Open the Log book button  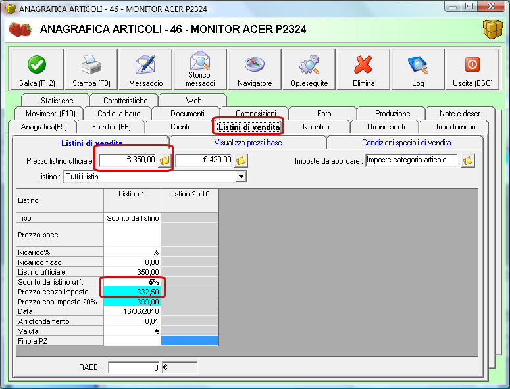[x=418, y=69]
